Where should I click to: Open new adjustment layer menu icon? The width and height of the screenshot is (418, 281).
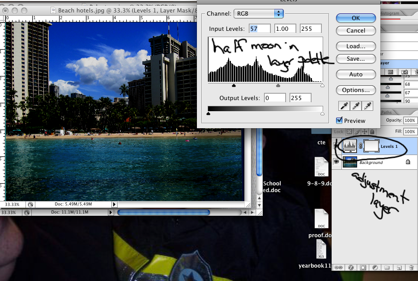pos(375,268)
